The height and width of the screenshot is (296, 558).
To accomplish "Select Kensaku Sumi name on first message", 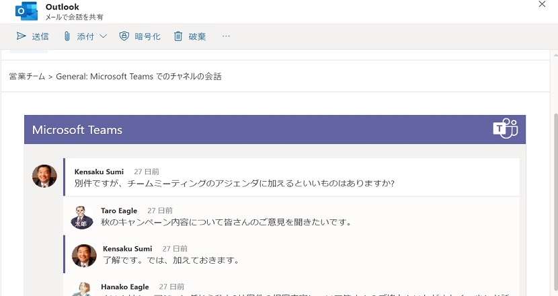I will click(x=99, y=172).
